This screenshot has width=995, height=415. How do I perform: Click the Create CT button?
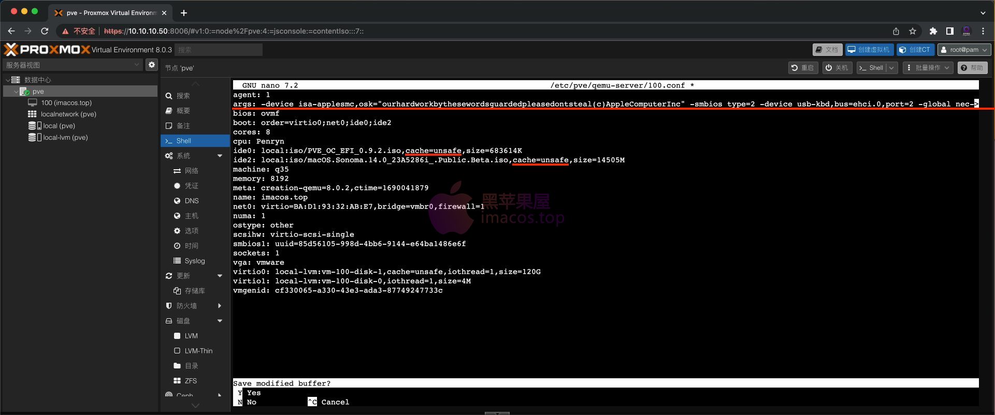915,50
